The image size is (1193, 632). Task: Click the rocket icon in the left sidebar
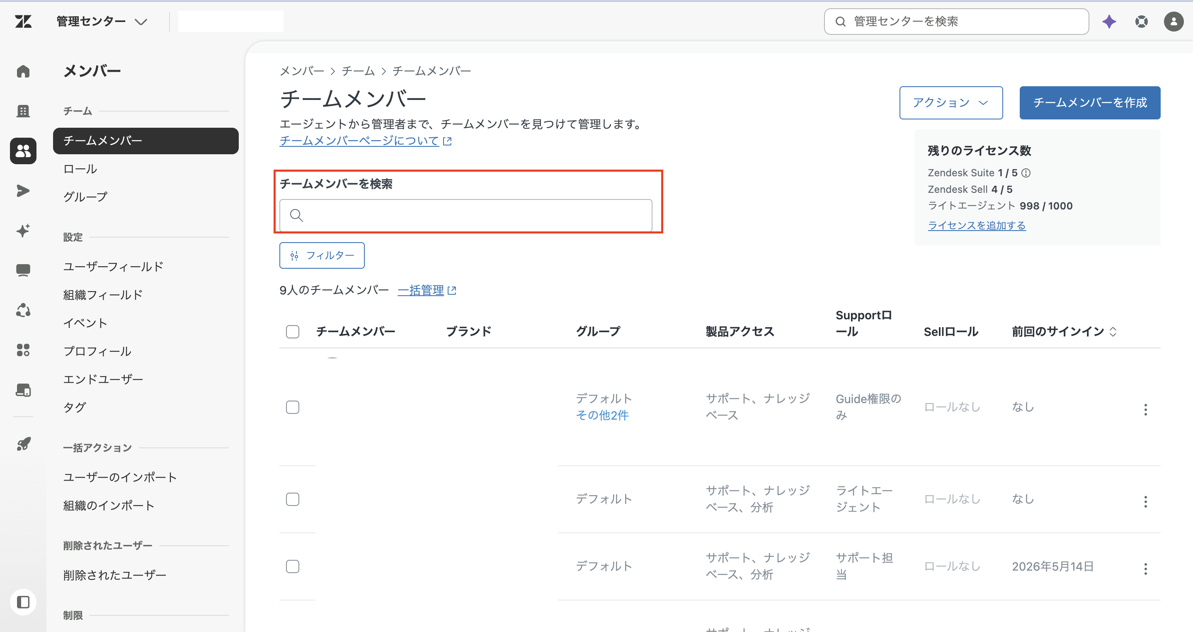pyautogui.click(x=23, y=444)
